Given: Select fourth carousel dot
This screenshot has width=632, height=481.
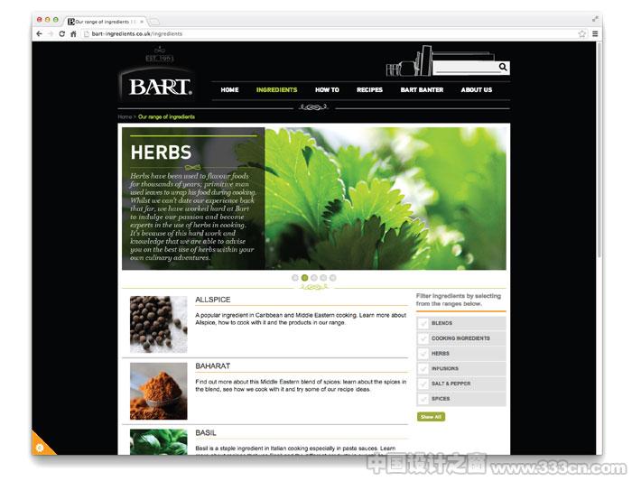Looking at the screenshot, I should tap(323, 278).
